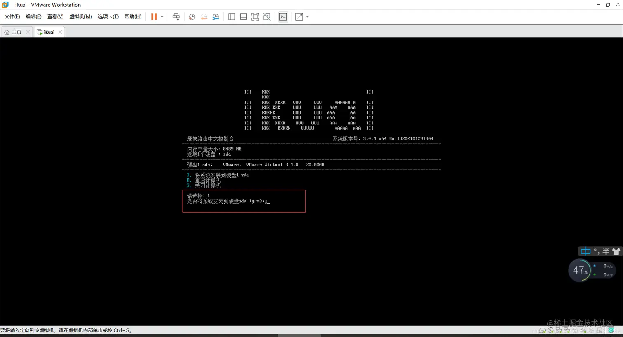Click the 系统版本号 3.4.9 x64 build text
Viewport: 623px width, 337px height.
pyautogui.click(x=383, y=139)
